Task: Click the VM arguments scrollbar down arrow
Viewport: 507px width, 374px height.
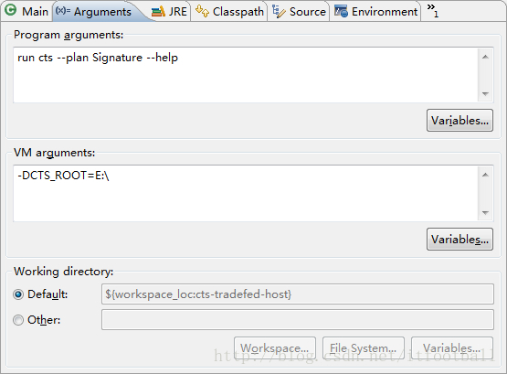Action: pyautogui.click(x=485, y=212)
